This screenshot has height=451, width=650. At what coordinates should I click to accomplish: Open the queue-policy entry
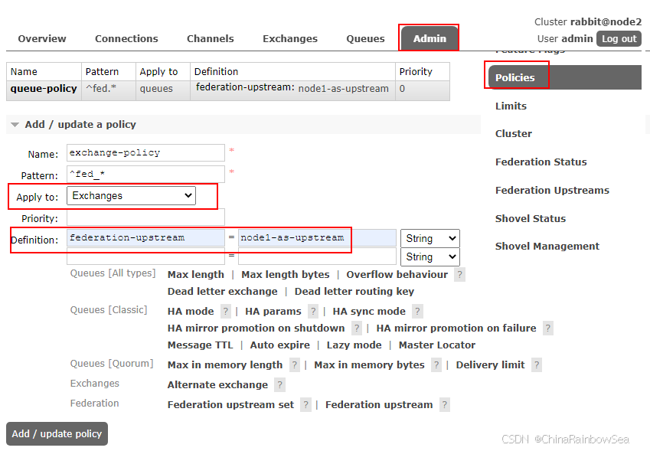(x=44, y=89)
